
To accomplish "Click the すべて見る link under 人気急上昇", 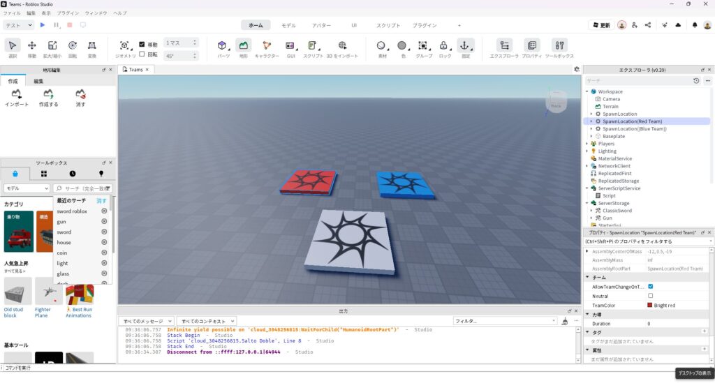I will pos(15,271).
